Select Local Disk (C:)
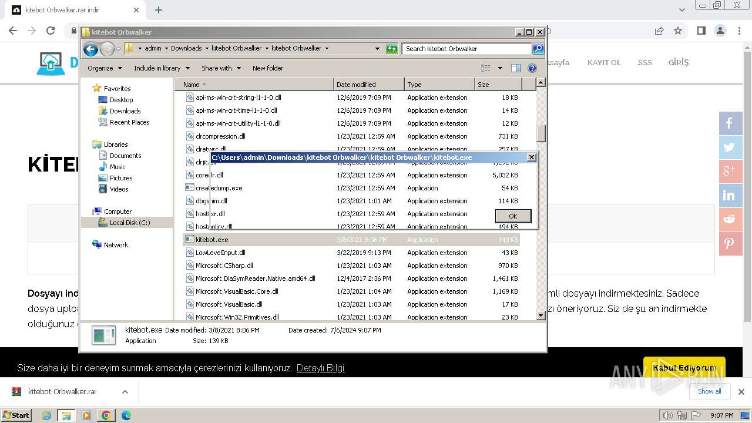The width and height of the screenshot is (752, 423). [x=129, y=223]
